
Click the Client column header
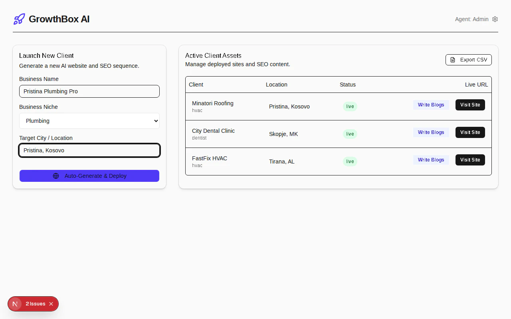(x=196, y=85)
